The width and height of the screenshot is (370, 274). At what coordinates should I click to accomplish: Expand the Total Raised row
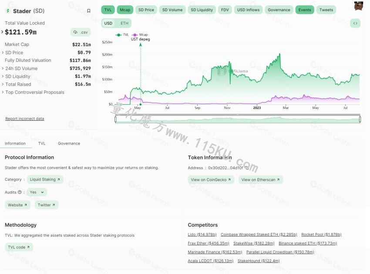pos(3,84)
